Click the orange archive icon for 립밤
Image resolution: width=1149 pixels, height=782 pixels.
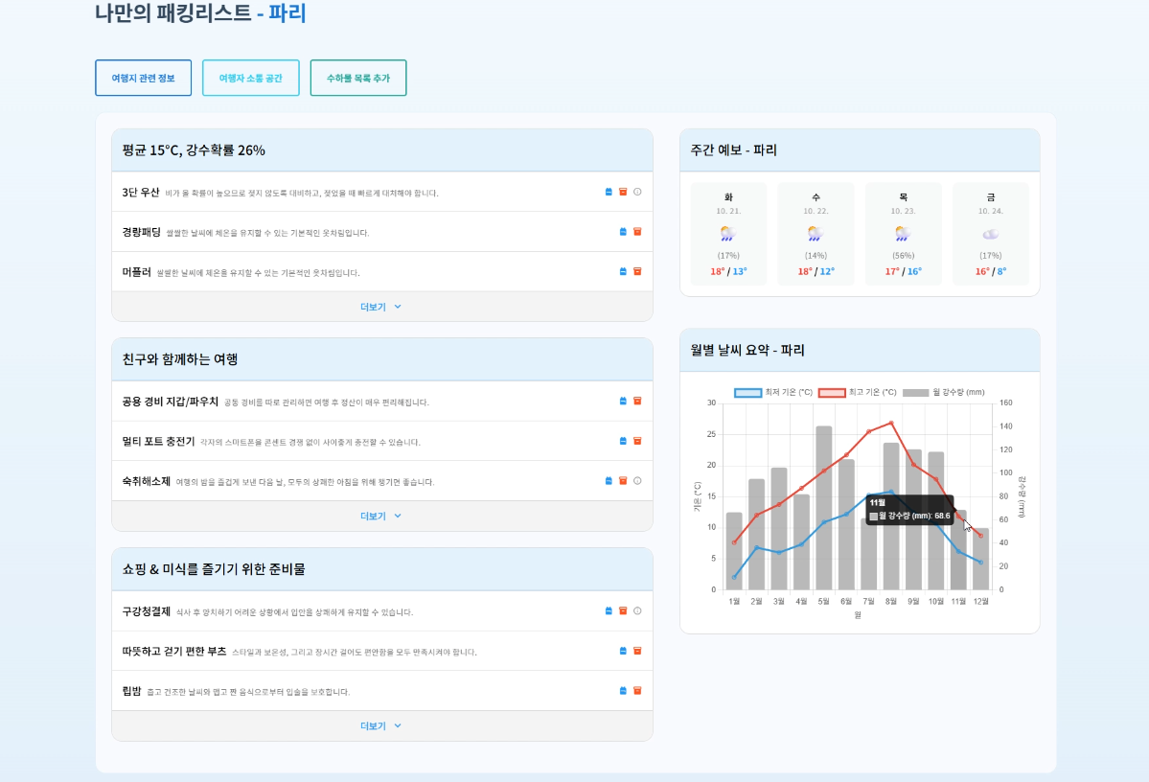(x=637, y=690)
